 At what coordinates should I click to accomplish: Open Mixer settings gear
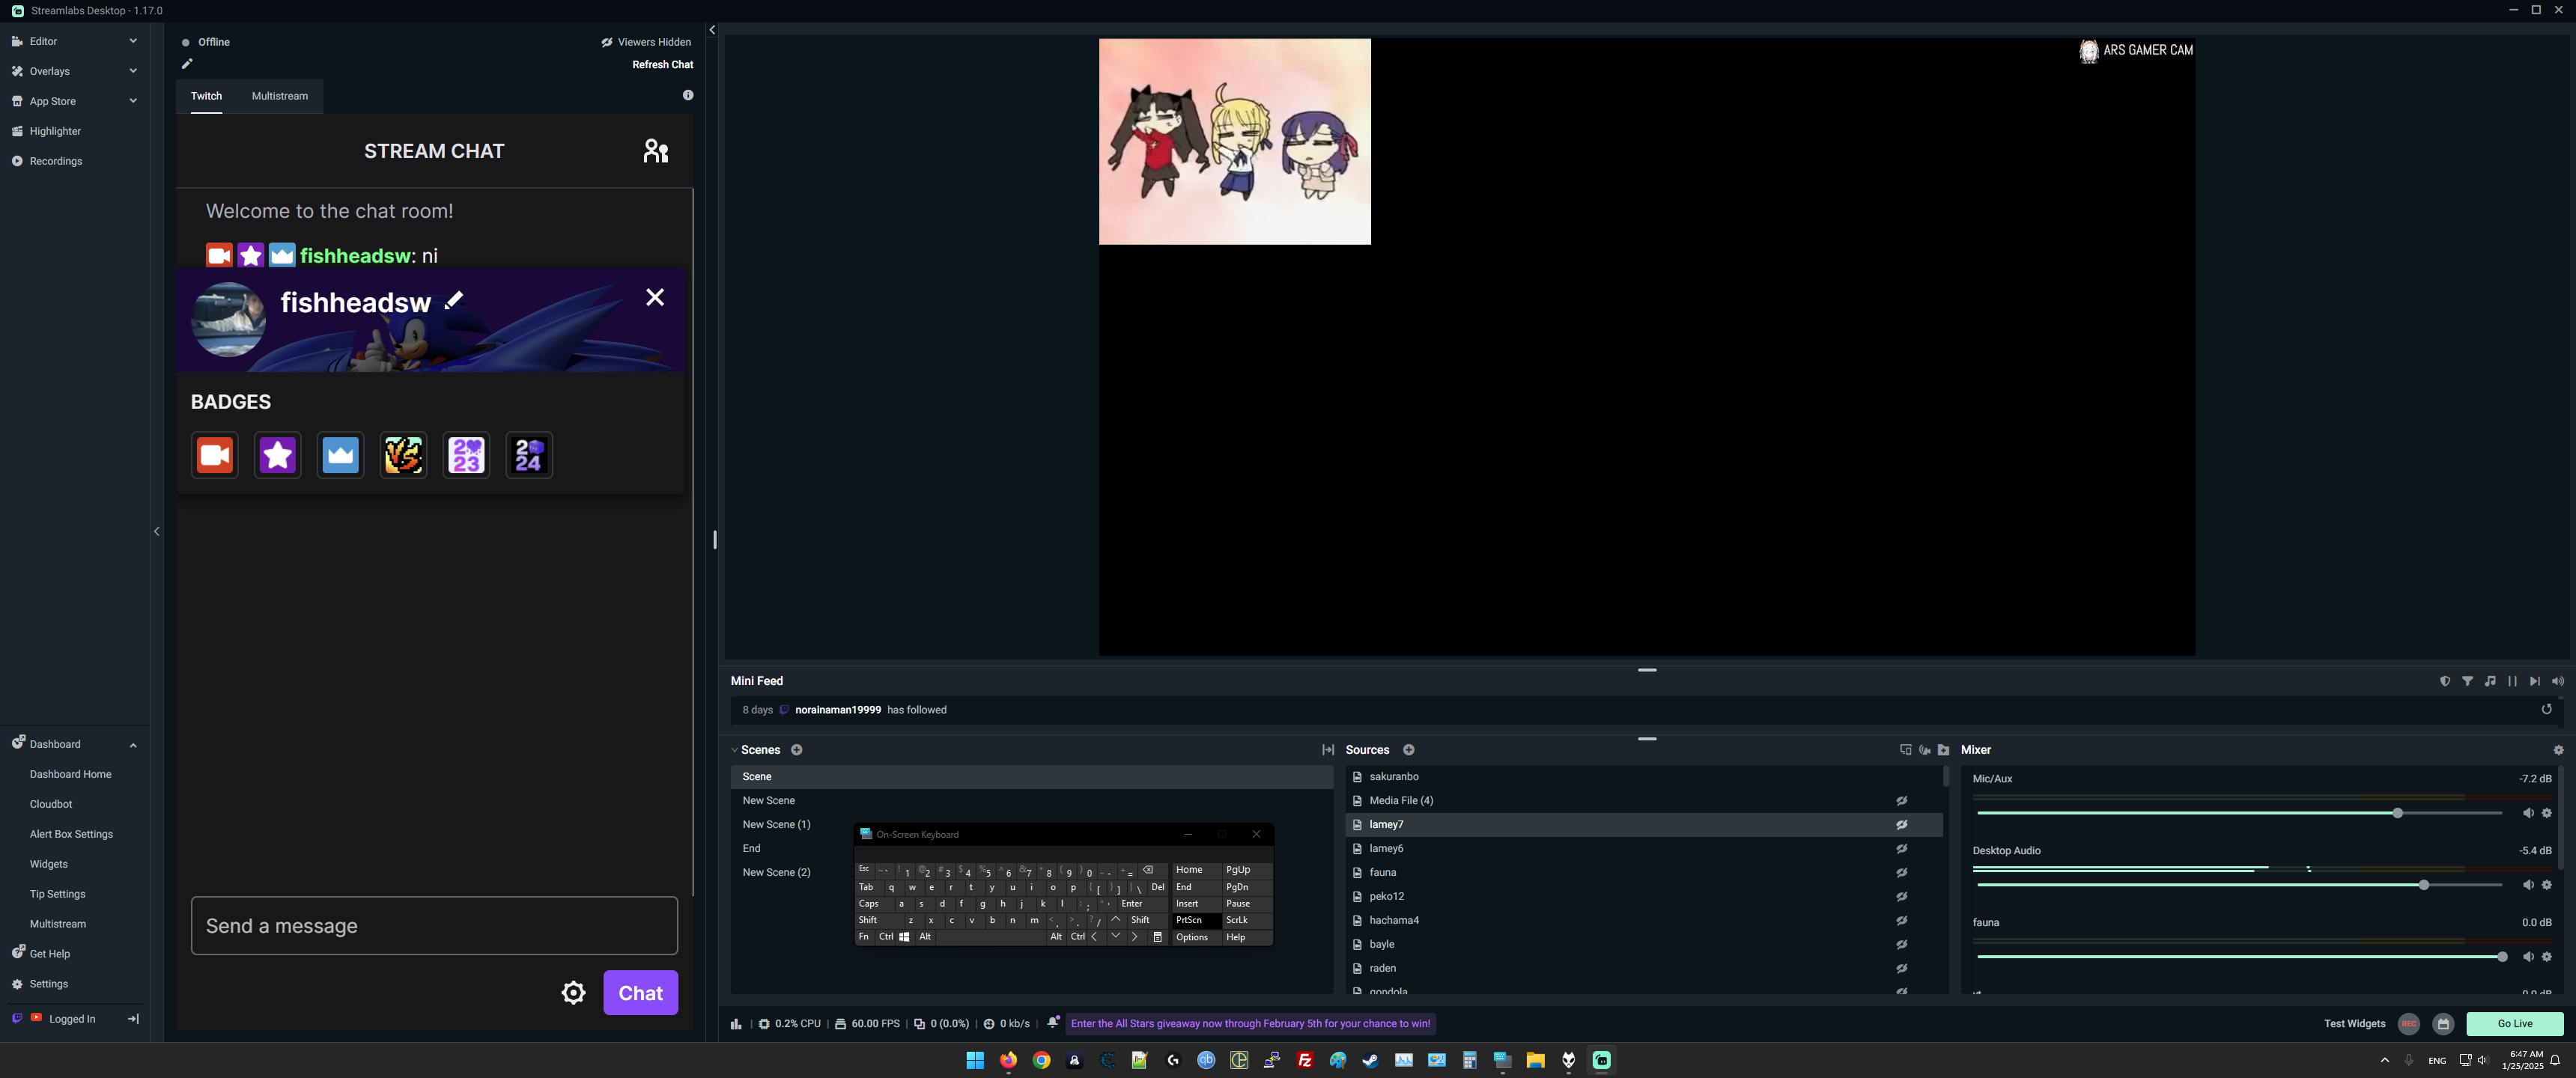(x=2558, y=750)
